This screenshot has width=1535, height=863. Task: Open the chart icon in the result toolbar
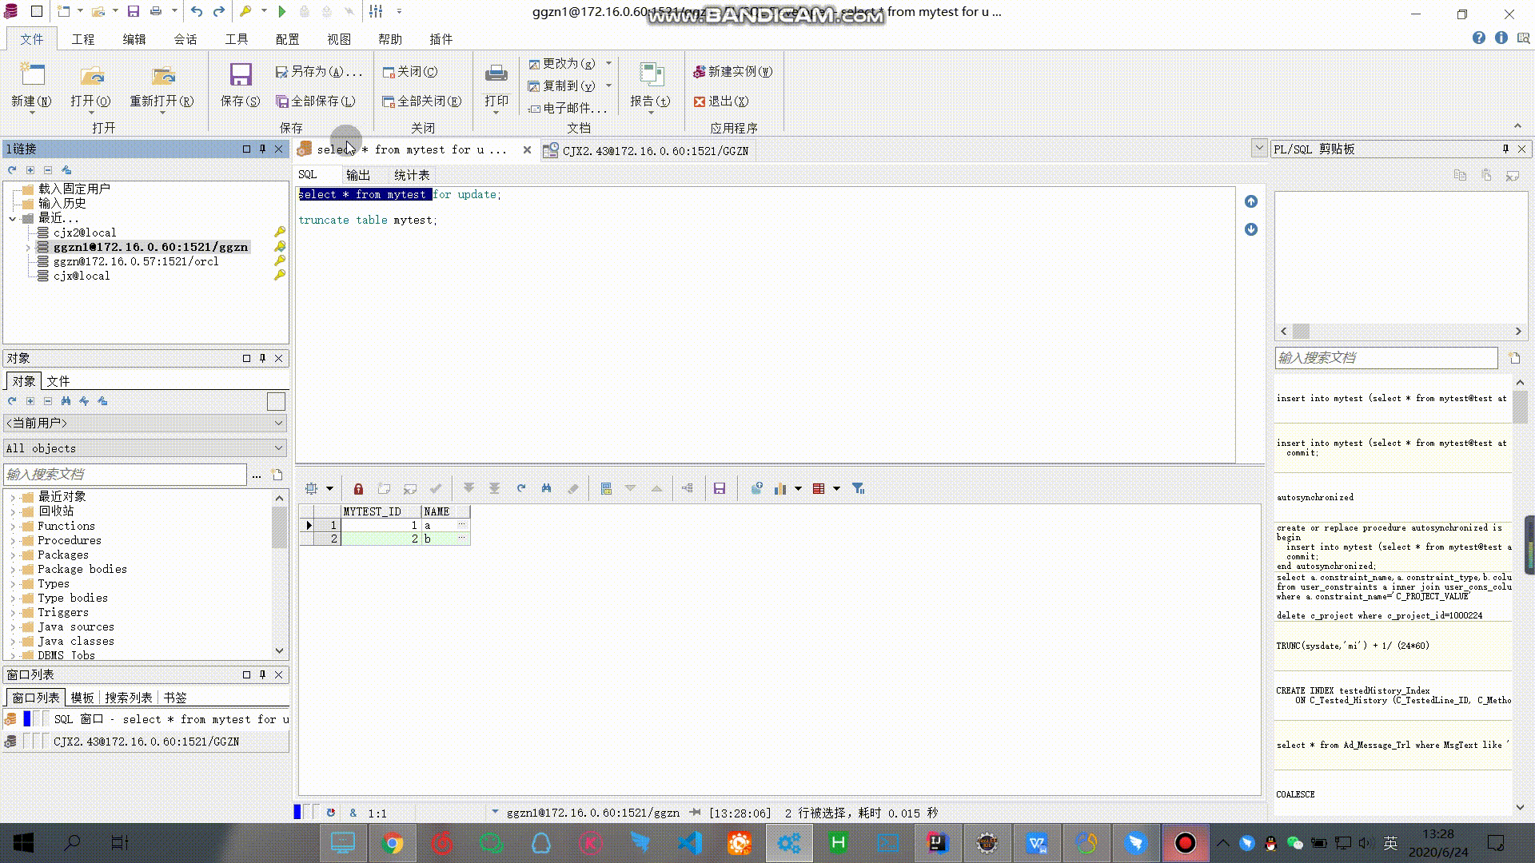779,488
